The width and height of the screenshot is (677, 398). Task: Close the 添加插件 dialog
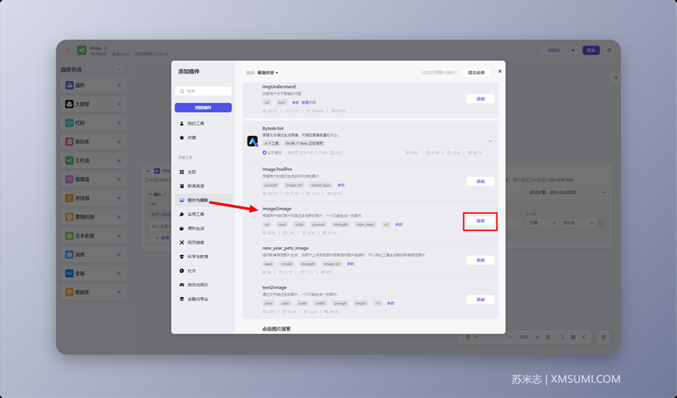pos(499,71)
